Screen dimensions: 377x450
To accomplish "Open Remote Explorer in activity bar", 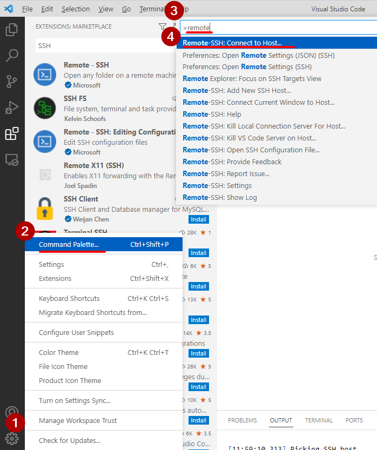I will [x=12, y=160].
